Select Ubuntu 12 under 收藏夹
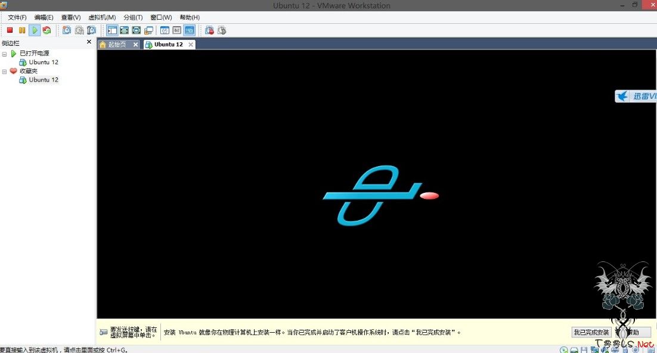The width and height of the screenshot is (657, 353). 44,80
